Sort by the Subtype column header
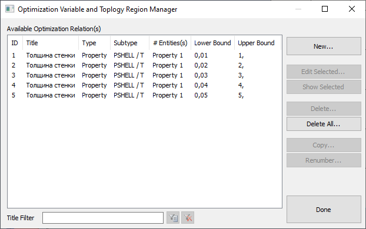 (x=129, y=43)
